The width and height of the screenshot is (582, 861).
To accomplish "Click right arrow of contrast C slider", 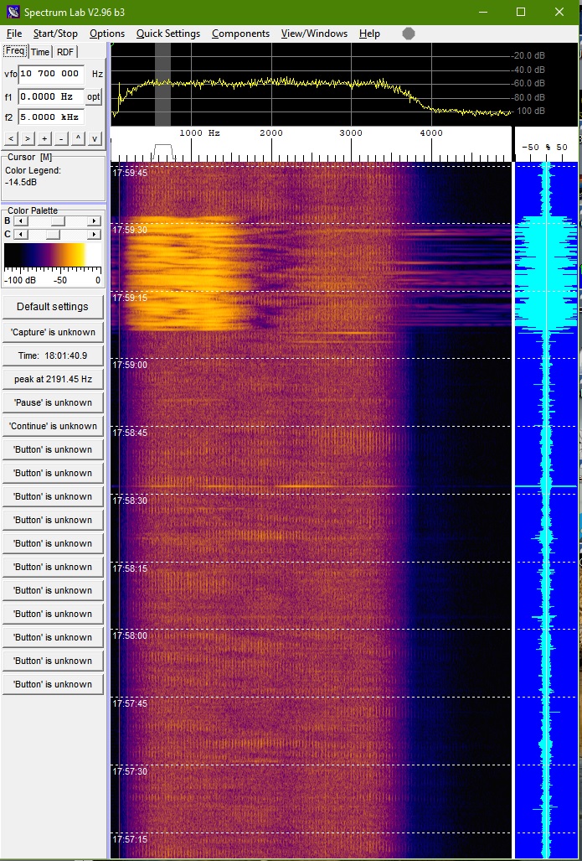I will coord(95,235).
